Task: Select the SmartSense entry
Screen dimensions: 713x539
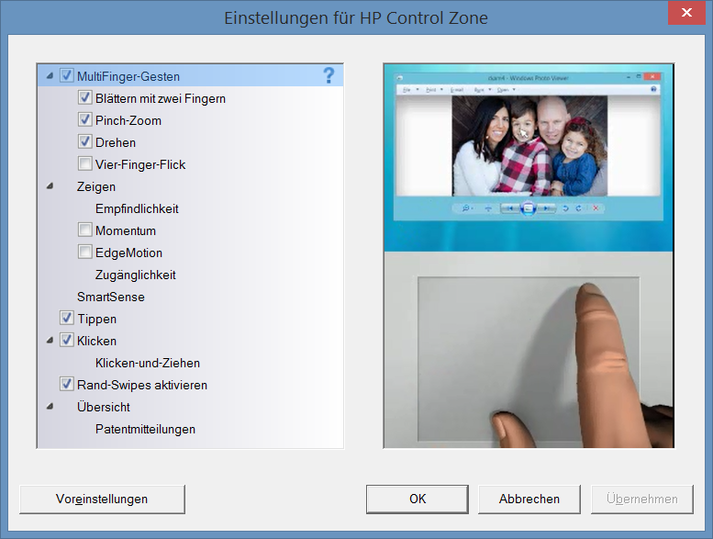Action: click(111, 297)
